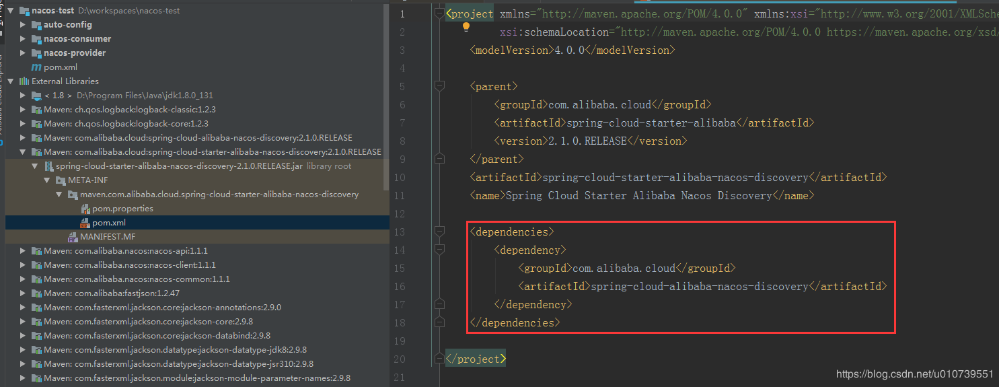Click the jackson-datatype-jsr310 library icon
The height and width of the screenshot is (387, 999).
click(36, 364)
